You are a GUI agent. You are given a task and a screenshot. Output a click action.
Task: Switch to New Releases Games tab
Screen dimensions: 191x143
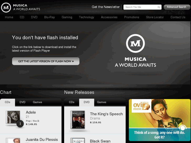click(102, 102)
